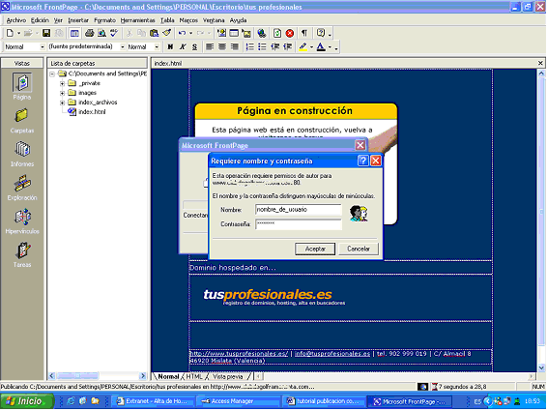Image resolution: width=547 pixels, height=411 pixels.
Task: Click the Inicio start button
Action: click(x=27, y=401)
